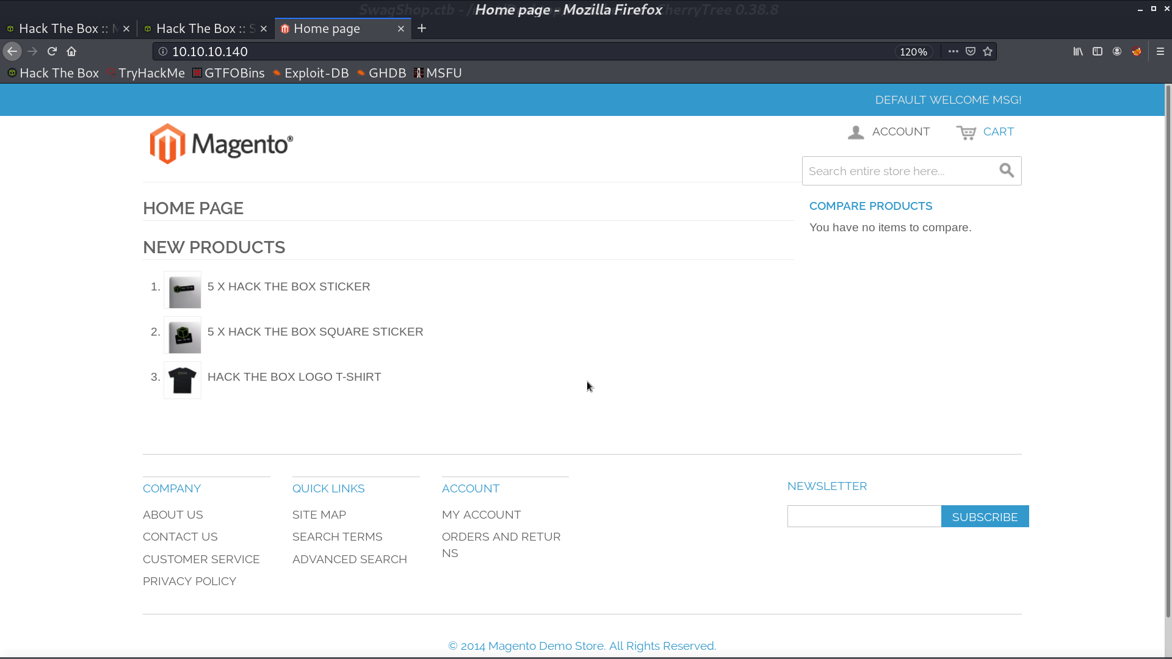Show sidebars icon in toolbar
The image size is (1172, 659).
(x=1098, y=52)
